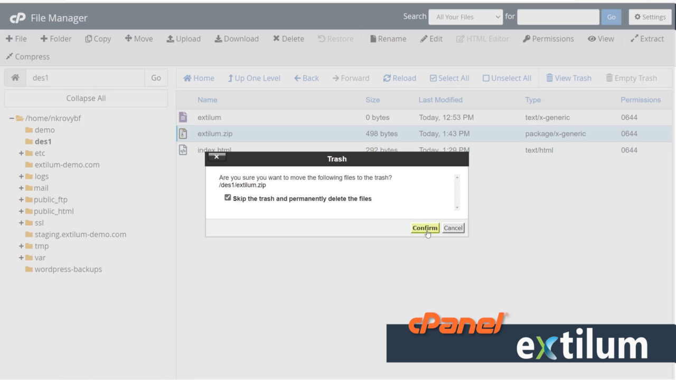Expand the public_html folder in the tree
676x380 pixels.
22,211
